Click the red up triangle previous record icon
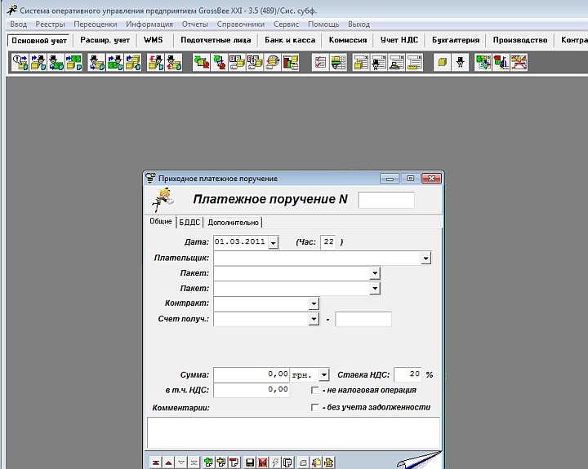 click(168, 462)
